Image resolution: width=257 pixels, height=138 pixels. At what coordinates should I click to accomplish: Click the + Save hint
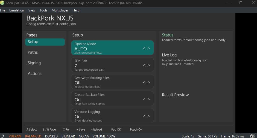81,130
